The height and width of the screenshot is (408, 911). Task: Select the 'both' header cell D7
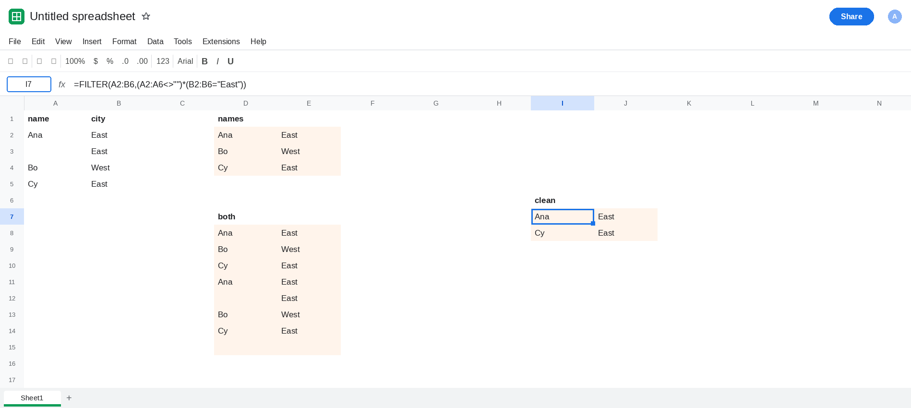[x=246, y=216]
